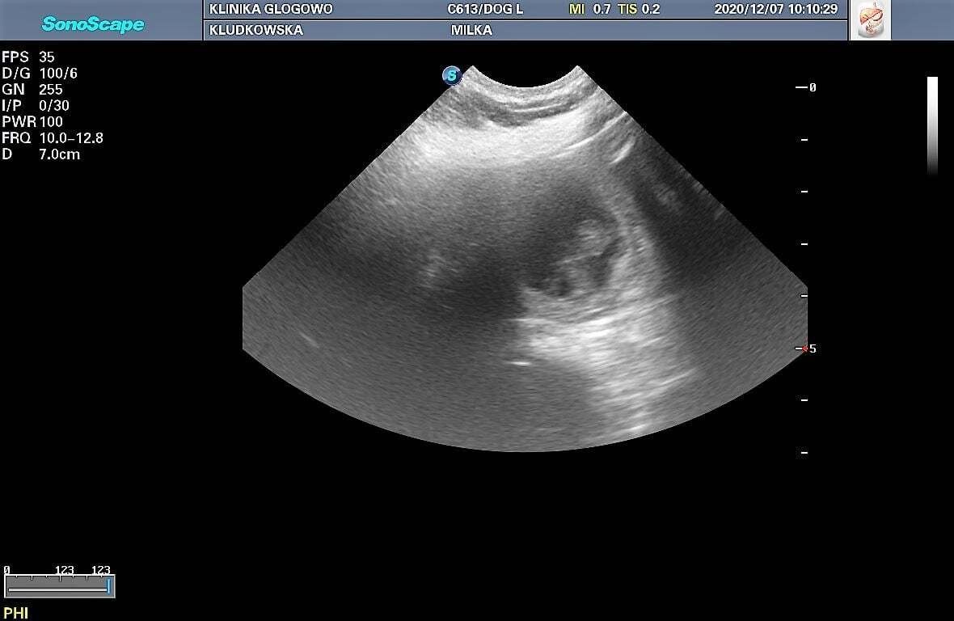Click the MILKA patient name field

pos(471,30)
